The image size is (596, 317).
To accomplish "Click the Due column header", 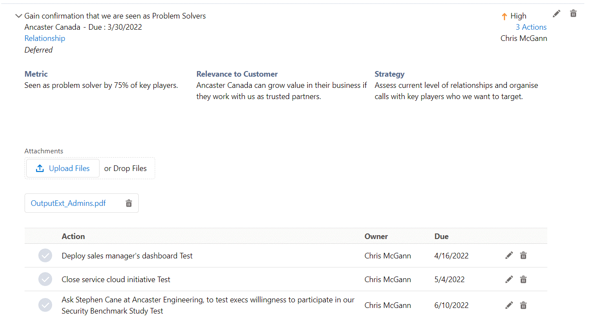I will pyautogui.click(x=441, y=236).
